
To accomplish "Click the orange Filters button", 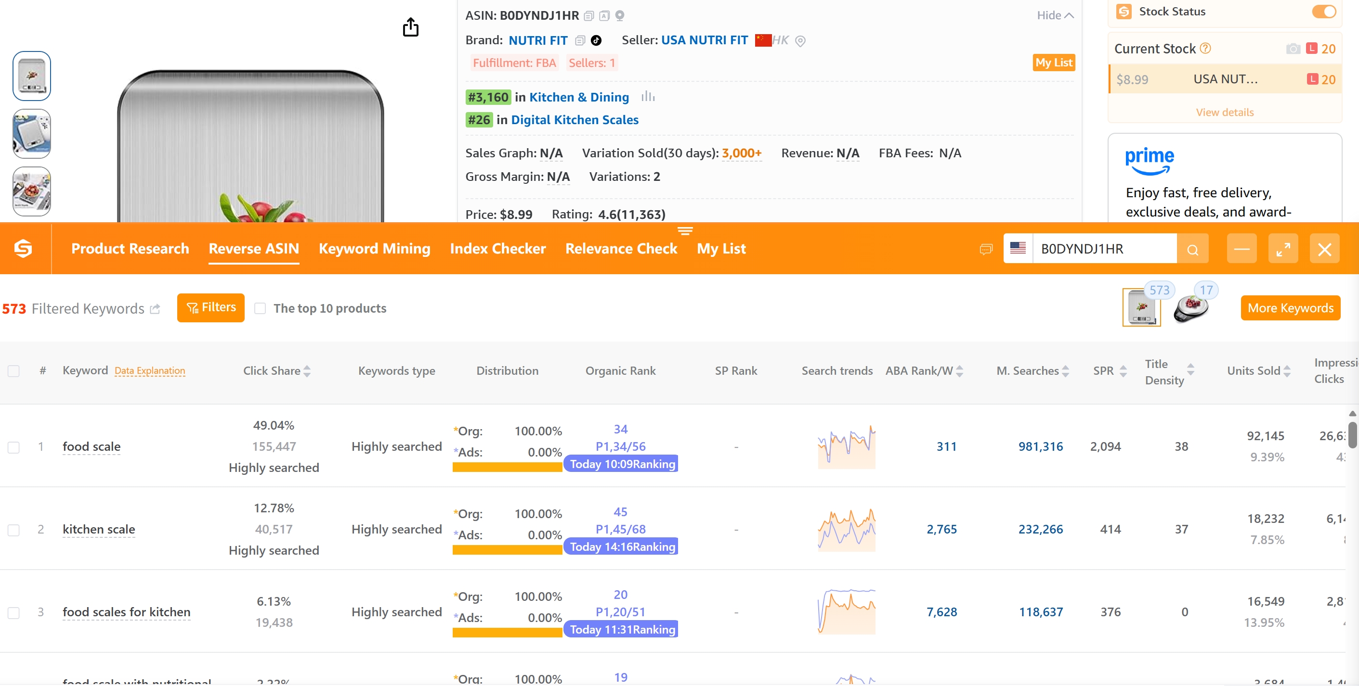I will pyautogui.click(x=210, y=308).
